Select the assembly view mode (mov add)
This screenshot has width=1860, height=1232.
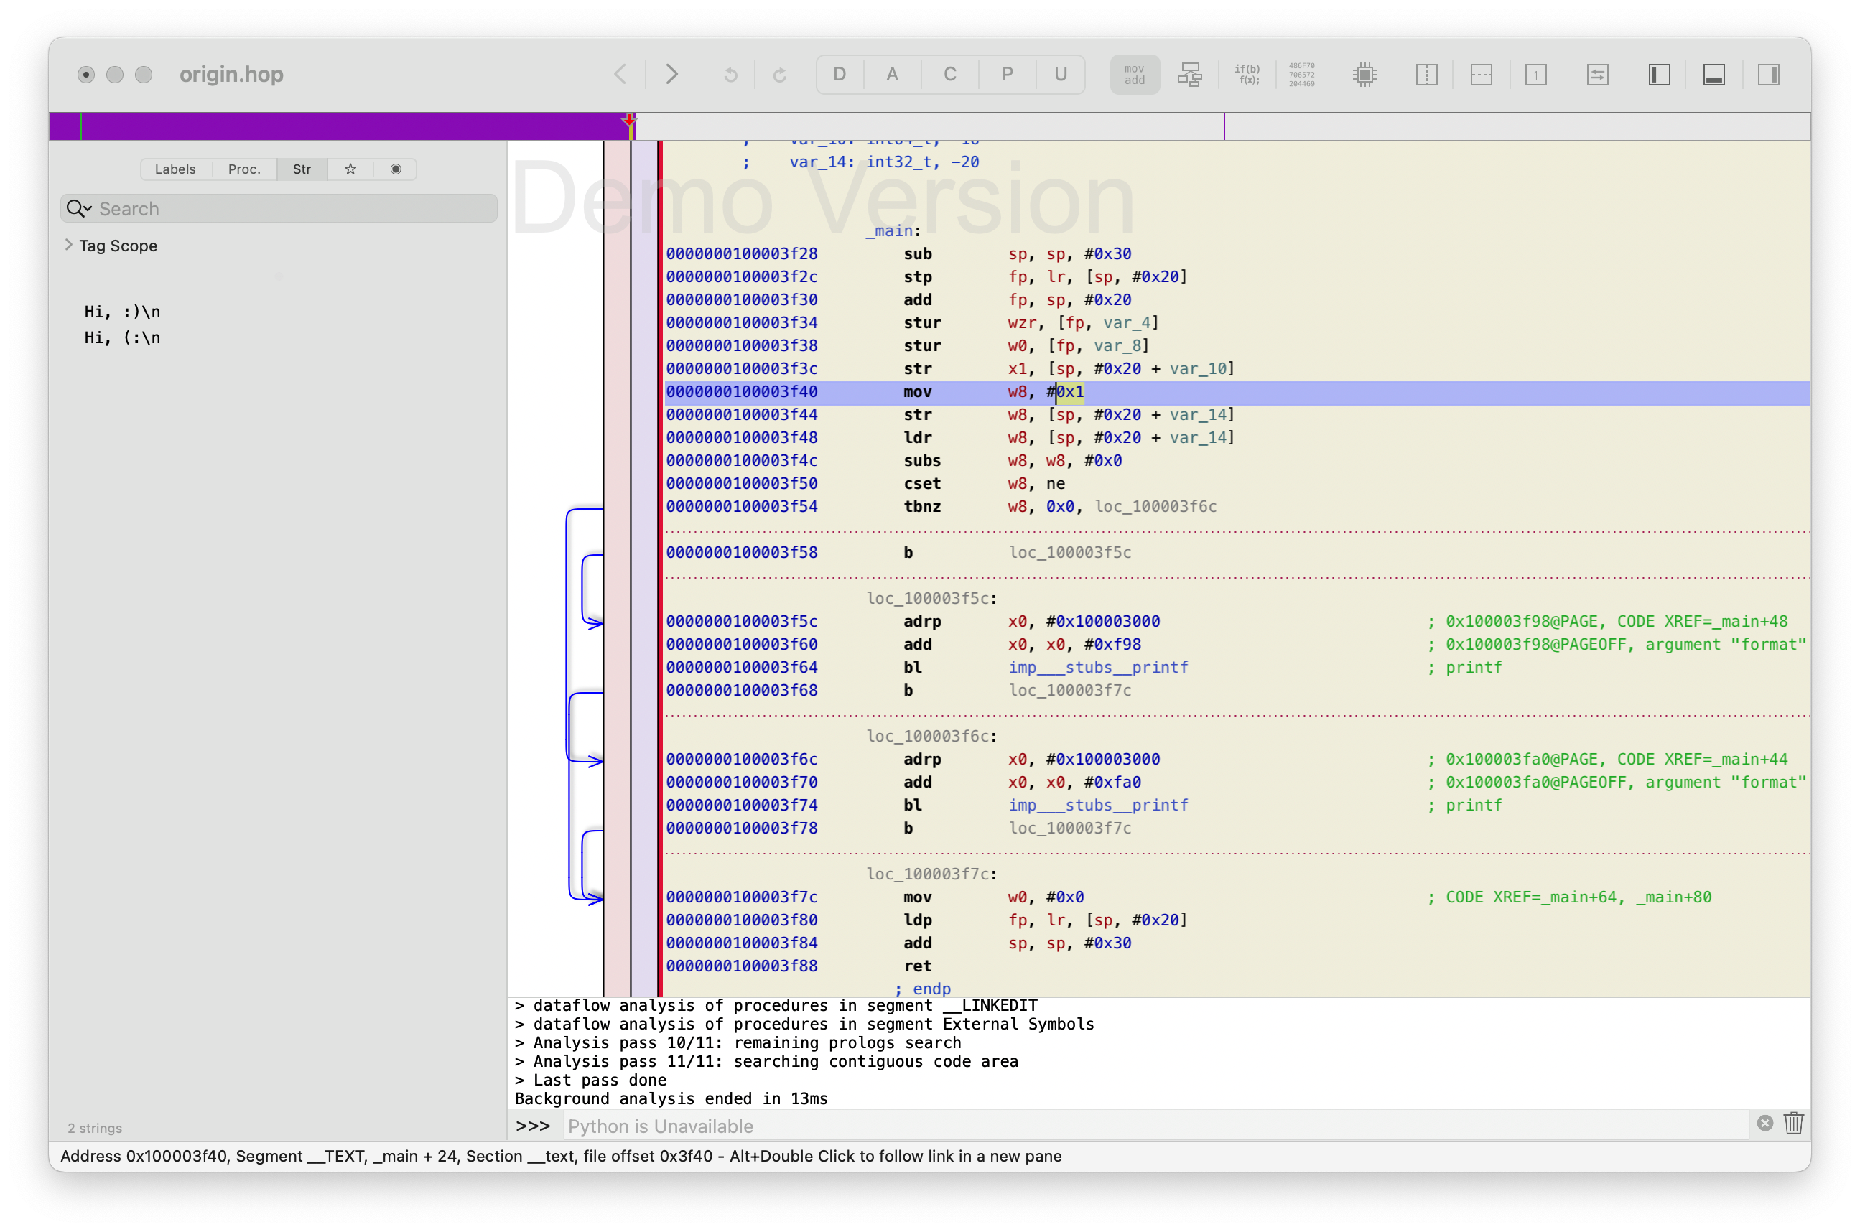click(x=1134, y=75)
